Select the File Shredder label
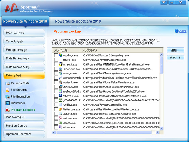 pyautogui.click(x=19, y=90)
